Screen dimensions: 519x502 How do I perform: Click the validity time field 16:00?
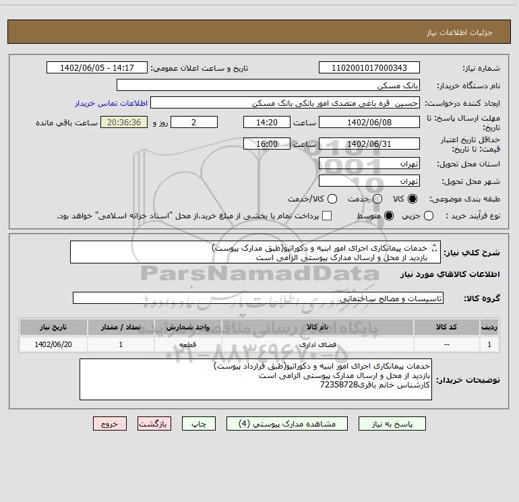267,144
